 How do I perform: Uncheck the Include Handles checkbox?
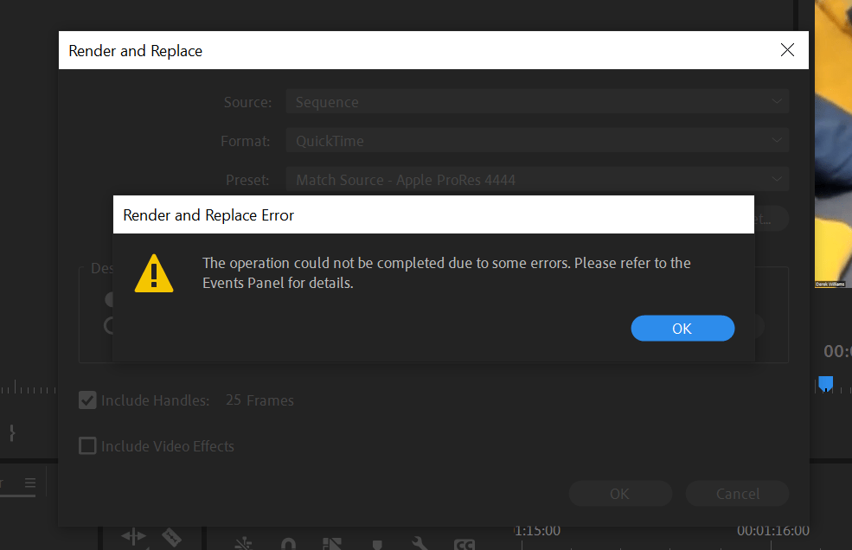pos(87,400)
